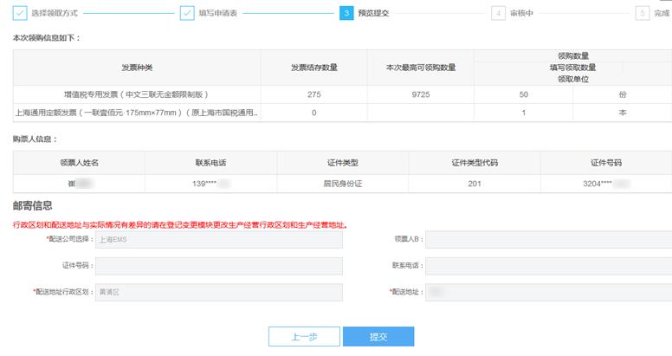Open the 配送地址行政区划 field showing 黄浦区

pos(218,293)
